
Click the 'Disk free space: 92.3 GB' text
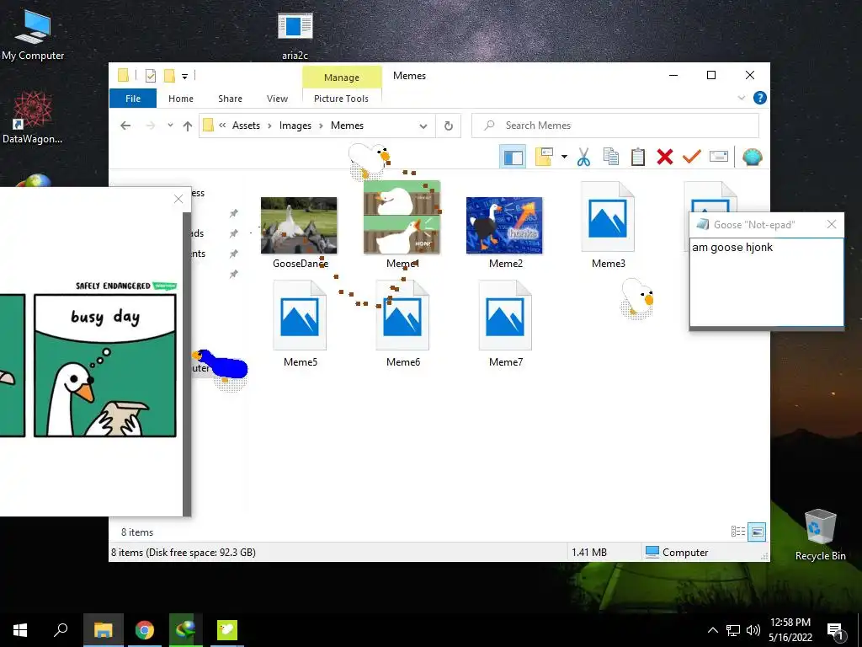(x=200, y=553)
